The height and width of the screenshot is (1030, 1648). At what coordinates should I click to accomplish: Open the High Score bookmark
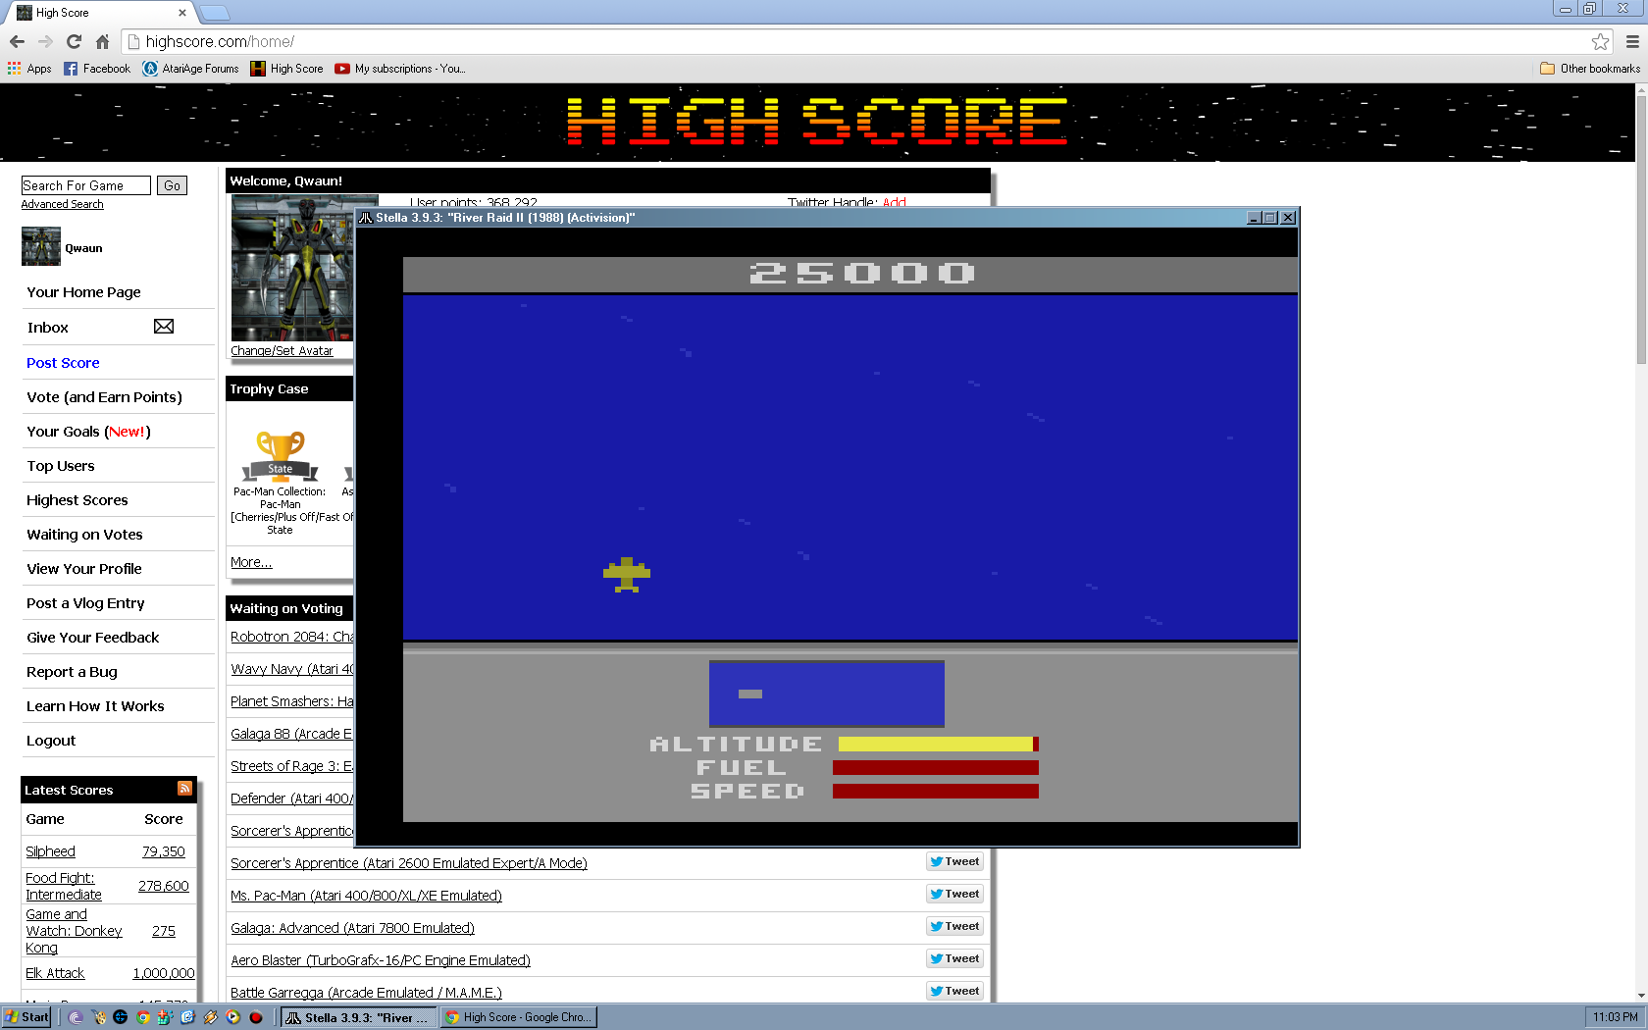click(286, 69)
